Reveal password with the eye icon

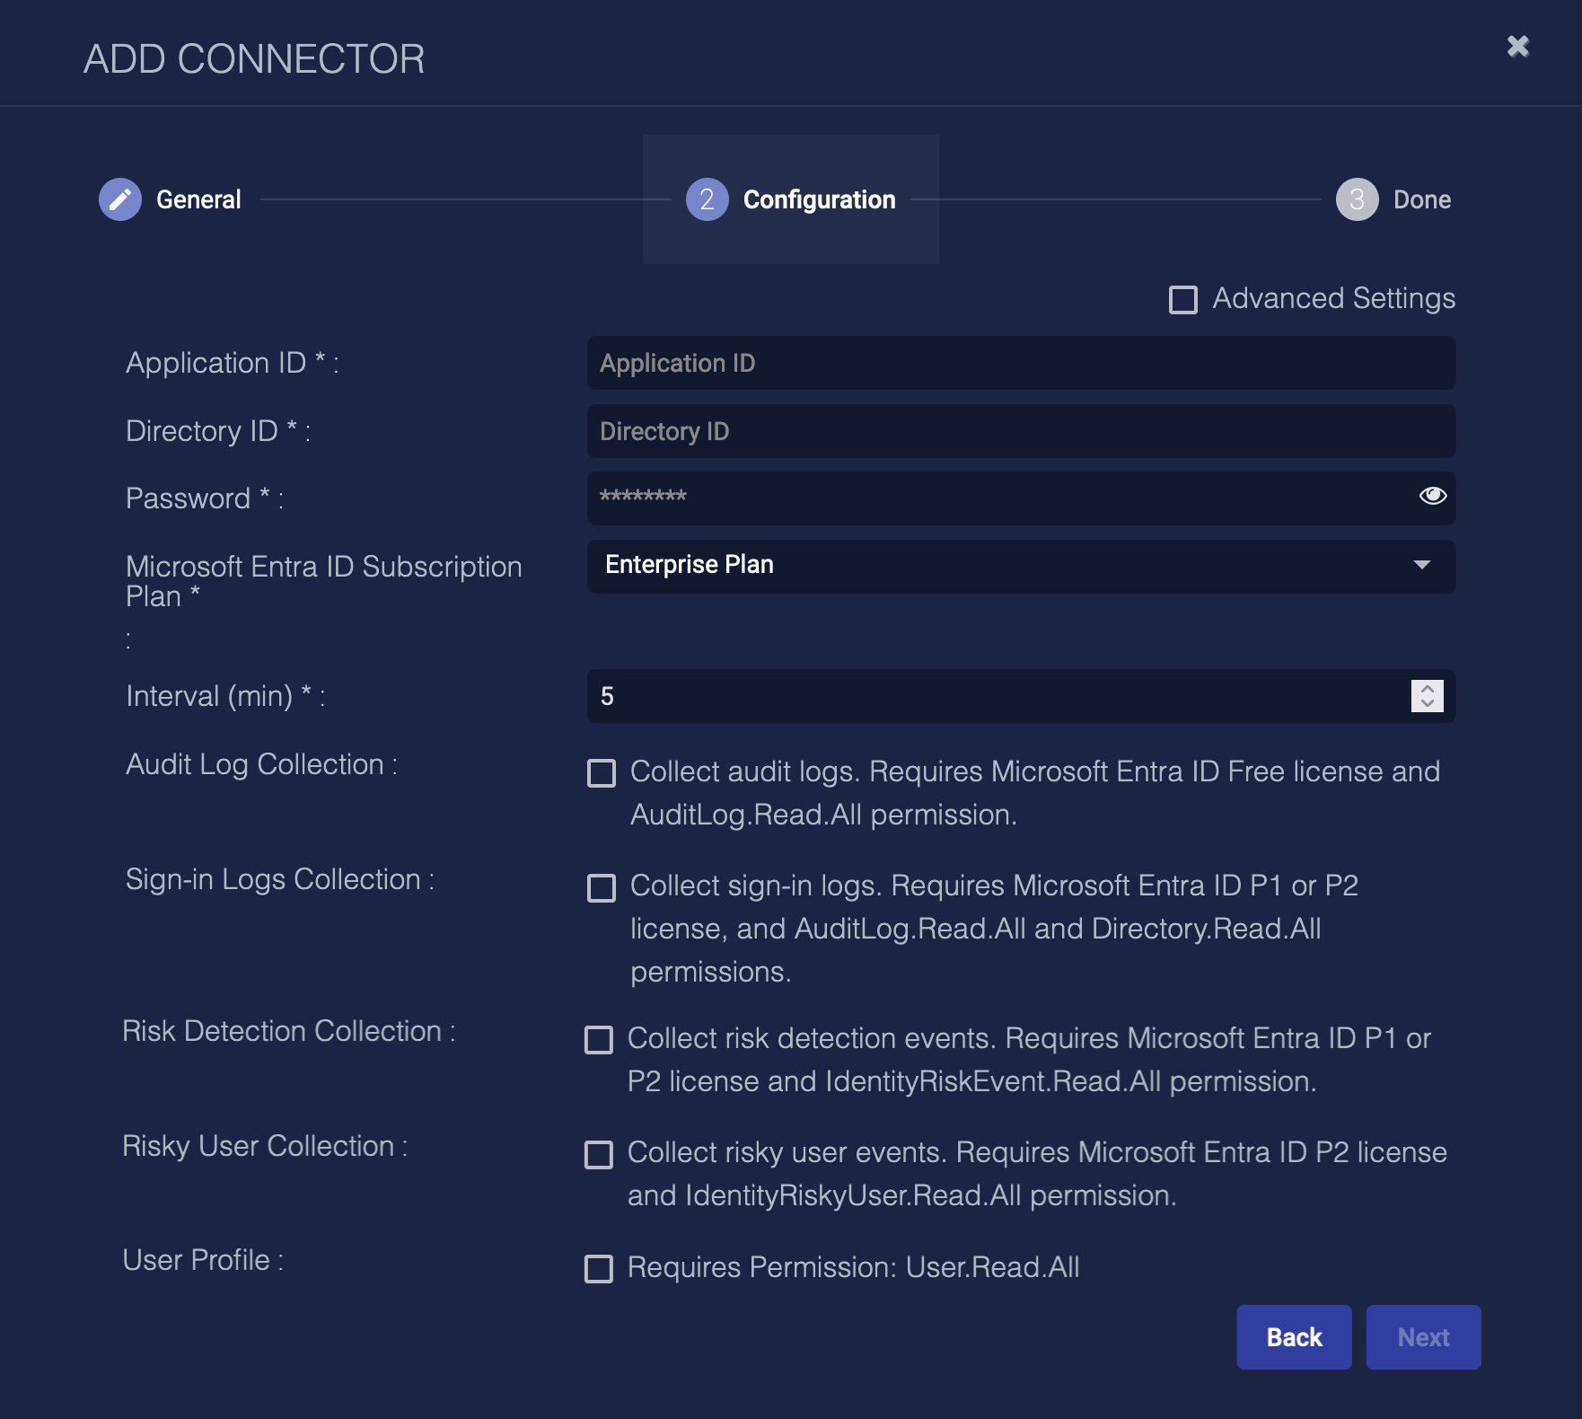tap(1432, 496)
